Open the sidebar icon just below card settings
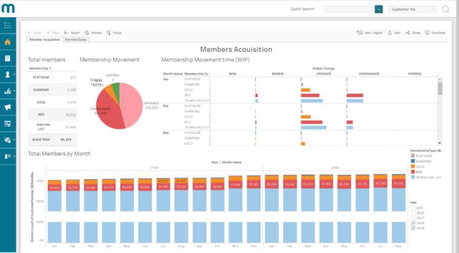 [x=8, y=140]
